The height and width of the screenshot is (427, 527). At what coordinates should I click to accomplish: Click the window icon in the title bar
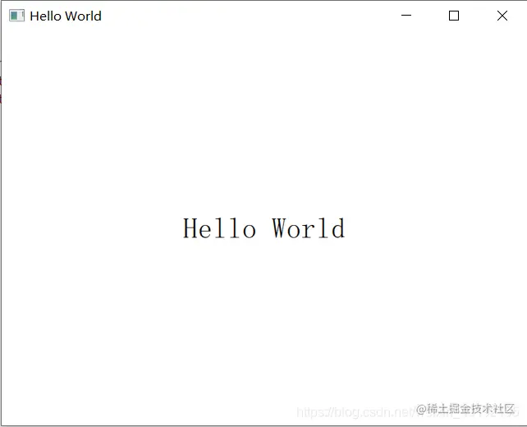(16, 16)
